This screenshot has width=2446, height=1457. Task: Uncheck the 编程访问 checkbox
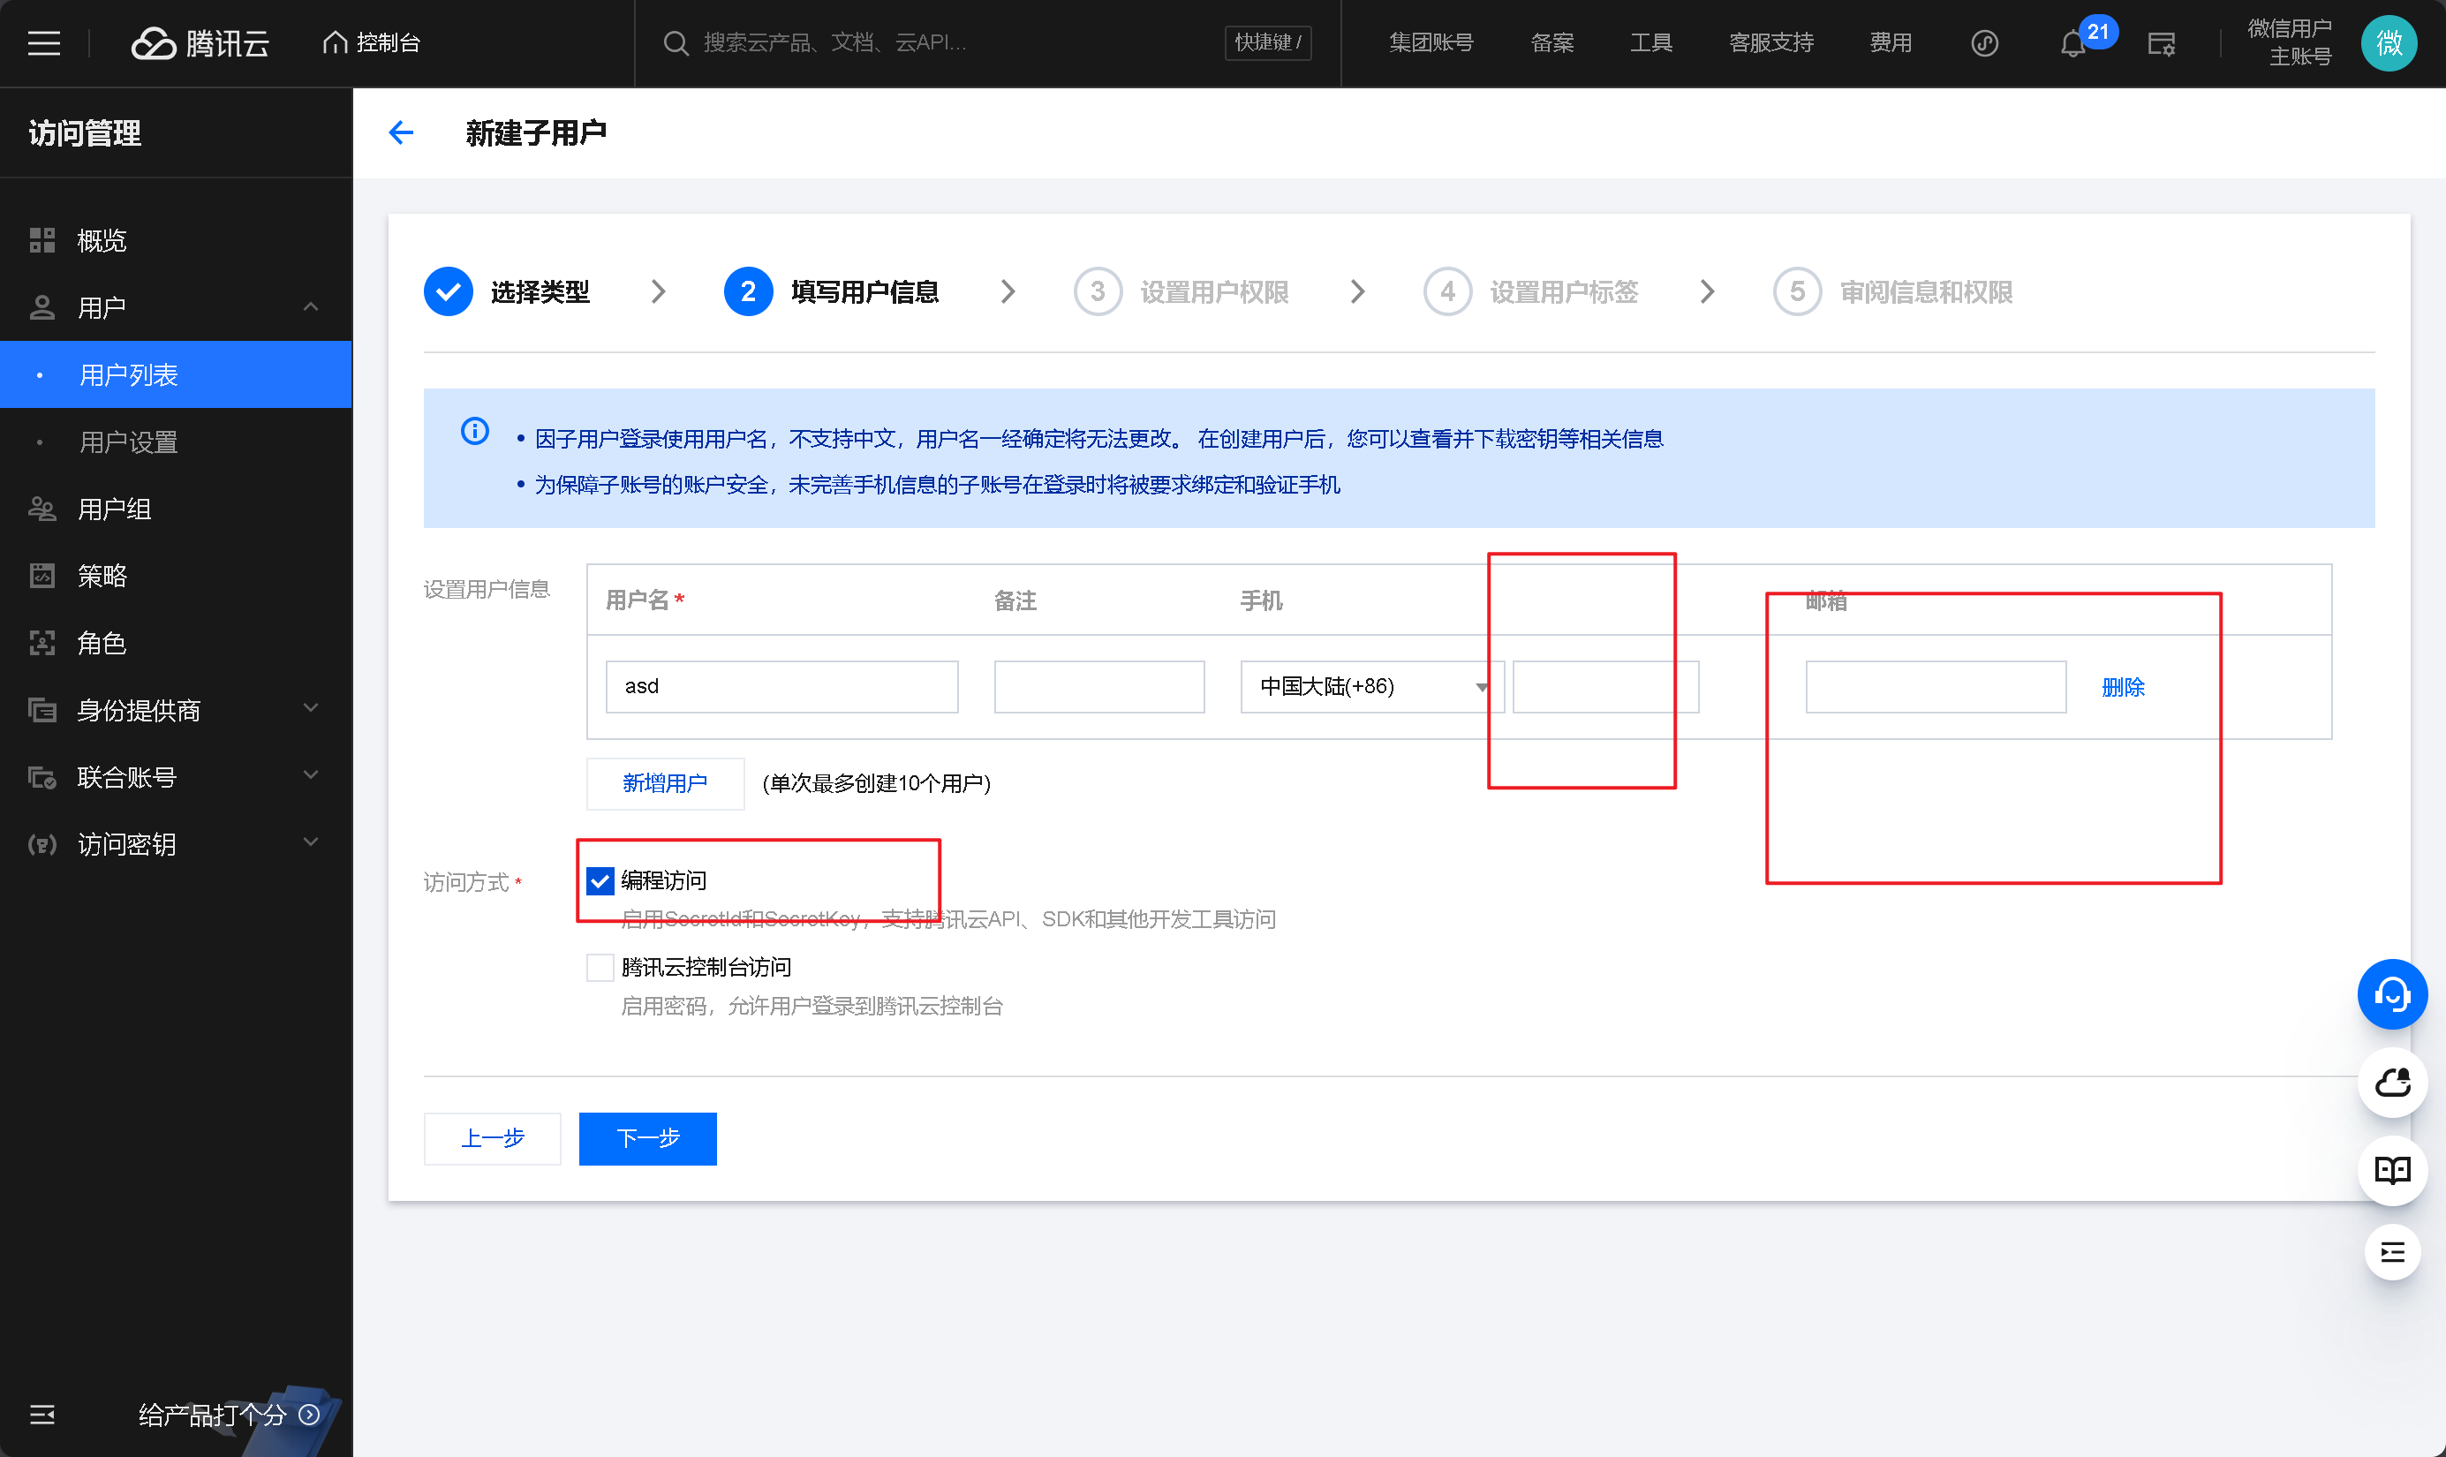[x=600, y=880]
